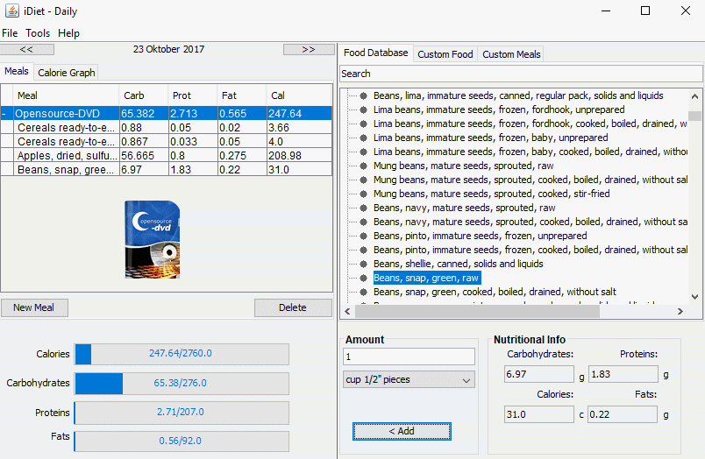Go to previous day with << button
705x459 pixels.
25,50
